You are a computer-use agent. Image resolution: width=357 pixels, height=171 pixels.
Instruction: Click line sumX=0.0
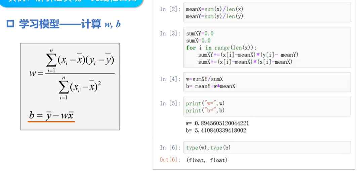pyautogui.click(x=198, y=40)
